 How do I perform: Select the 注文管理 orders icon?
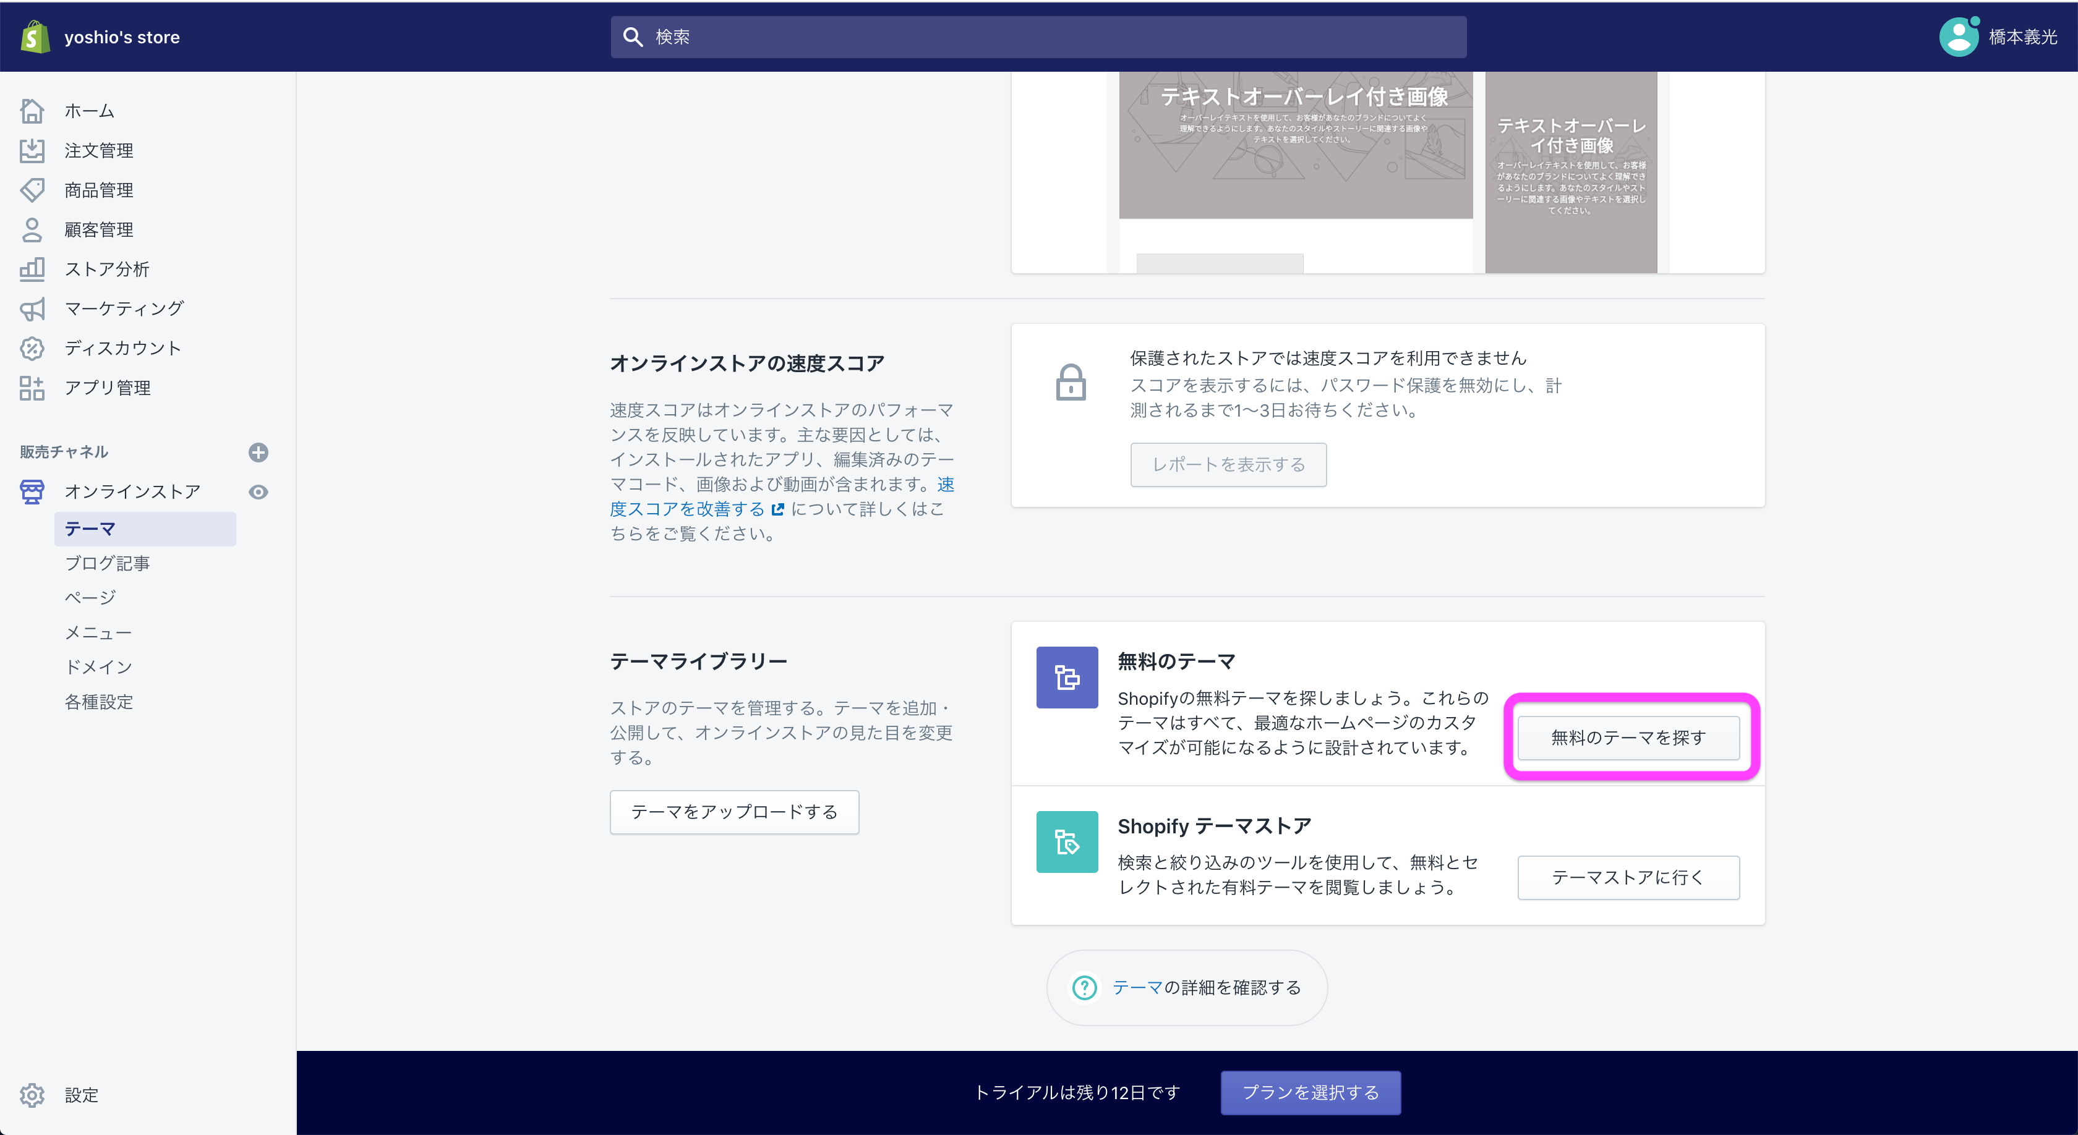click(32, 150)
